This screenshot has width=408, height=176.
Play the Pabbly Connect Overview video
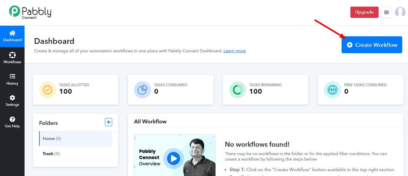click(x=173, y=158)
